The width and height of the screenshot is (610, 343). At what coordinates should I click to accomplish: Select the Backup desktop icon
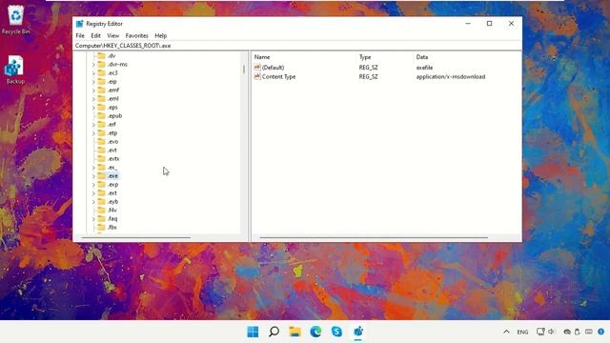point(15,70)
